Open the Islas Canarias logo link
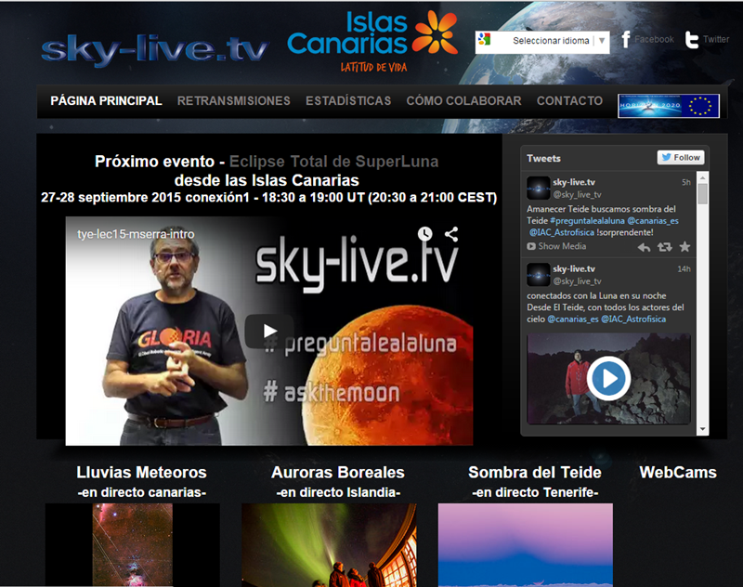This screenshot has width=743, height=587. point(372,41)
